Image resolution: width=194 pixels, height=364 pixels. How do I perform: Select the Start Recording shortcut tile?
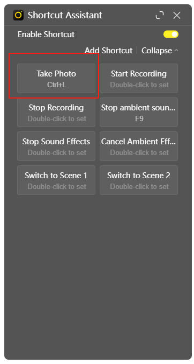pyautogui.click(x=139, y=79)
